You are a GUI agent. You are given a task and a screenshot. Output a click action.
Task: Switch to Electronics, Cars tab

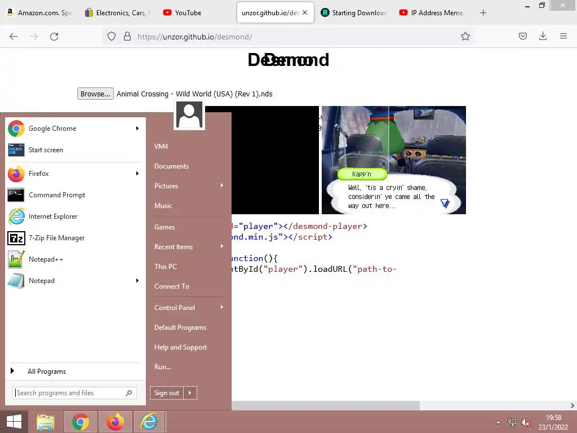(x=118, y=12)
